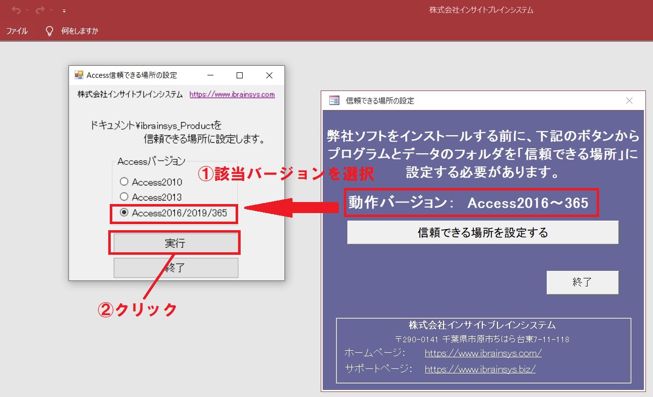Open the ホームページ link https://www.ibrainsys.com/
Screen dimensions: 653x397
pyautogui.click(x=483, y=353)
